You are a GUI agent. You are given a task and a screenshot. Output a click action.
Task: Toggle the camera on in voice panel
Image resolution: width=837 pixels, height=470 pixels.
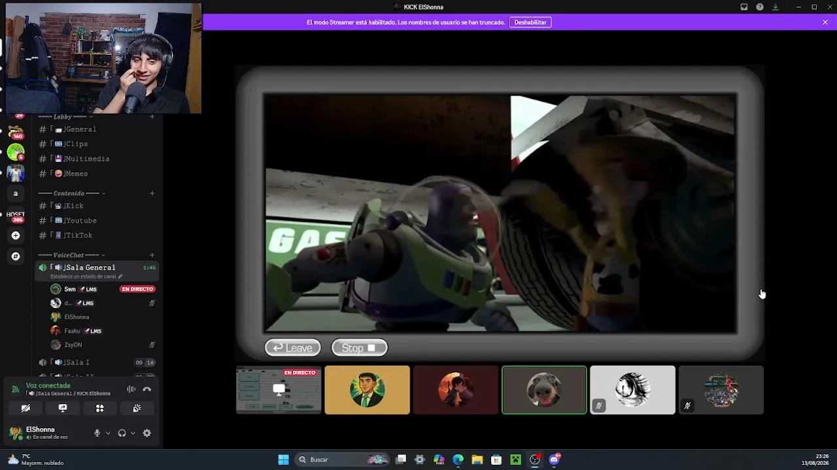(26, 408)
